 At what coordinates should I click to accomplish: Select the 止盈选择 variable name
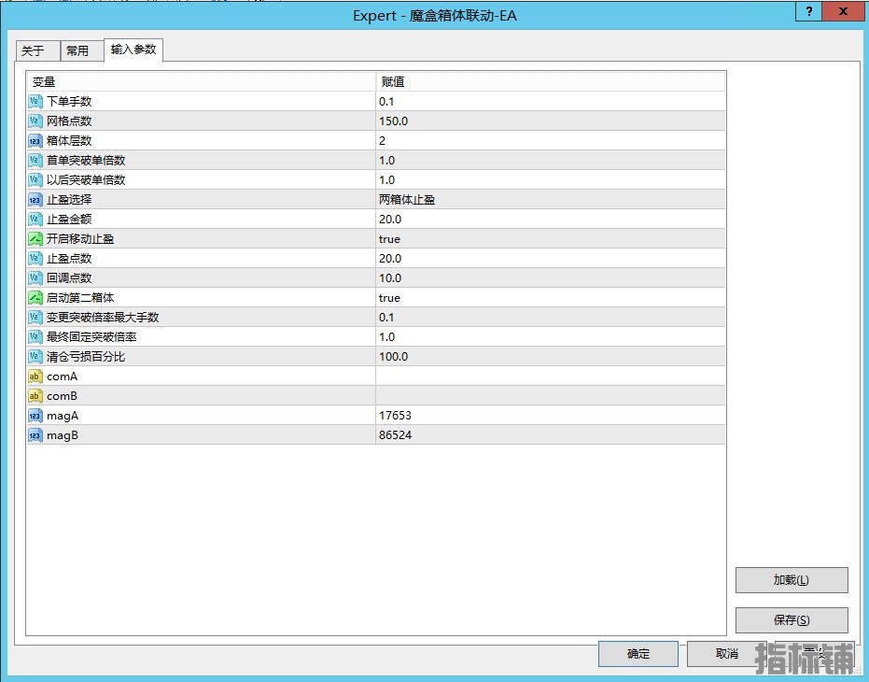(69, 200)
